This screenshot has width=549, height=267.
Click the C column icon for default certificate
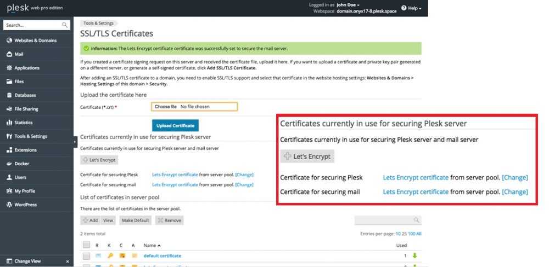tap(122, 256)
